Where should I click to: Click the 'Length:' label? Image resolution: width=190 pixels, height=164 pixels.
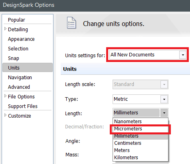point(73,114)
